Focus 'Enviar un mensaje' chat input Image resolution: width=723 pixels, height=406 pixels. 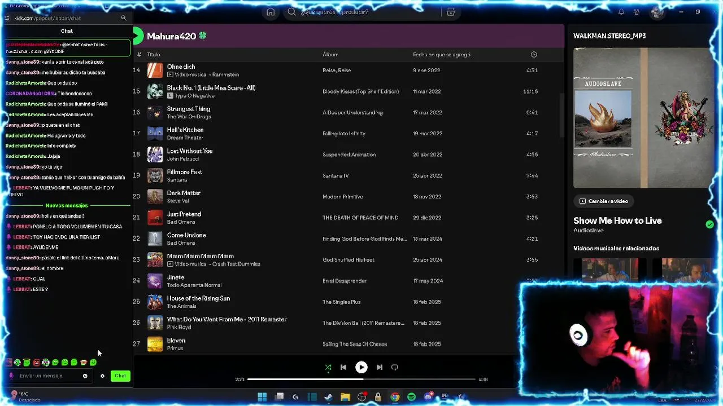[x=48, y=376]
